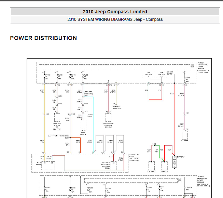Click the SUNROOF MOTOR (IF EQUIPPED) label
Viewport: 223px width, 198px height.
point(57,126)
